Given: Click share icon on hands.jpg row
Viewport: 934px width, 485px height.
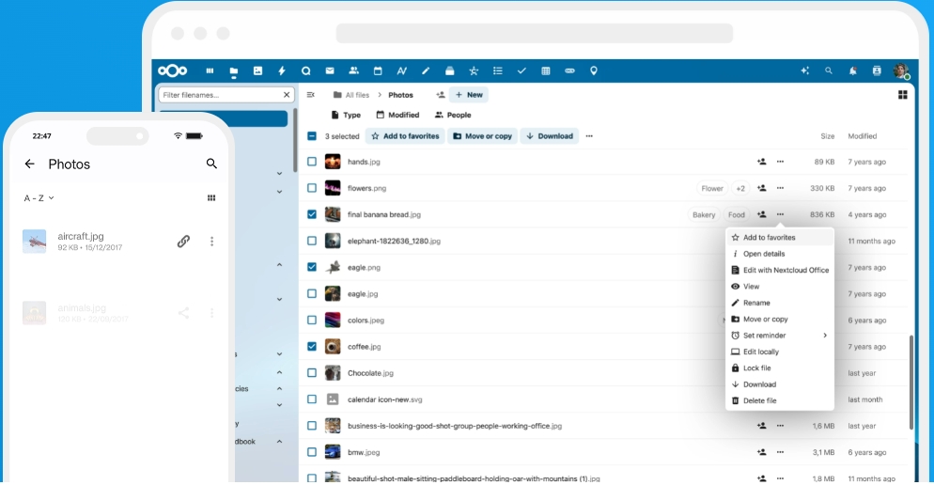Looking at the screenshot, I should point(761,162).
